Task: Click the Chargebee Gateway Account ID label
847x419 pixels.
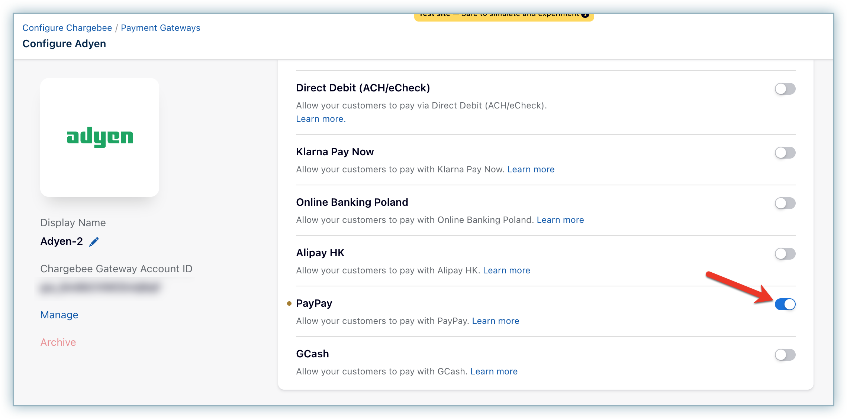Action: [116, 269]
